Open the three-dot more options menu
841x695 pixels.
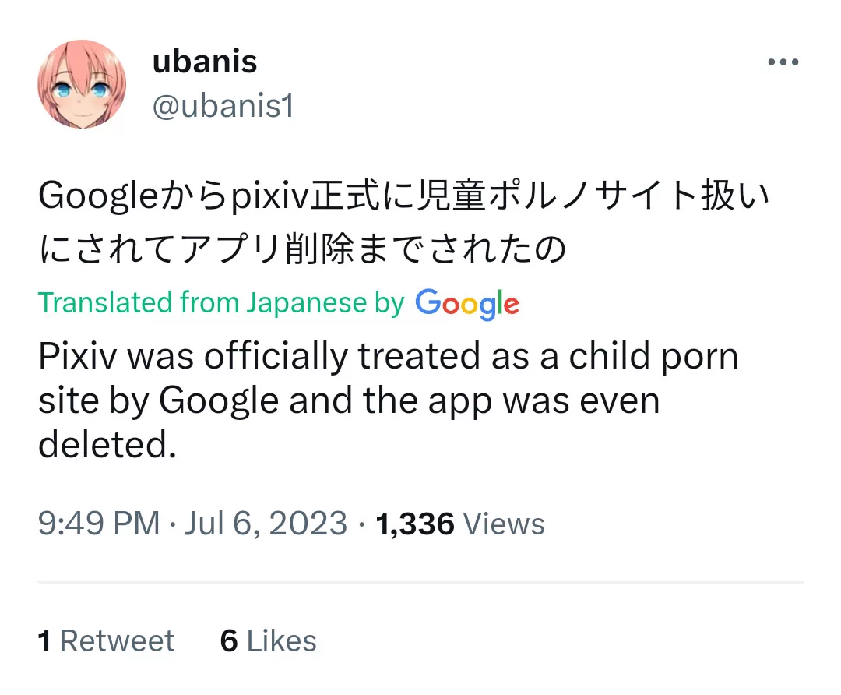[x=783, y=62]
